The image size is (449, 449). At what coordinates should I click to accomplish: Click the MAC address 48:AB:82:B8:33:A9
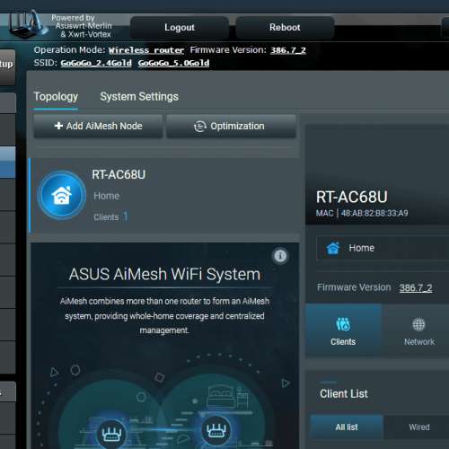374,213
